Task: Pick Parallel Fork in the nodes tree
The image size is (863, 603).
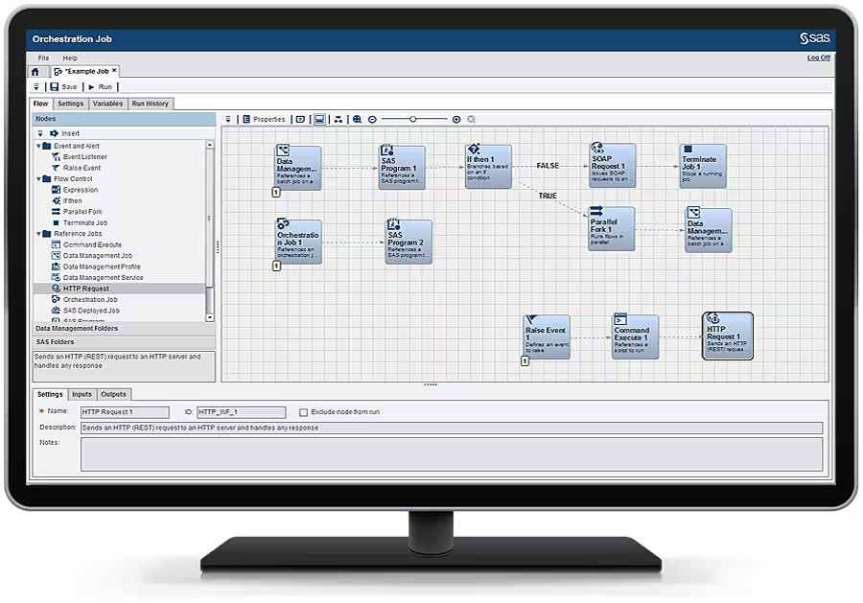Action: pos(82,212)
